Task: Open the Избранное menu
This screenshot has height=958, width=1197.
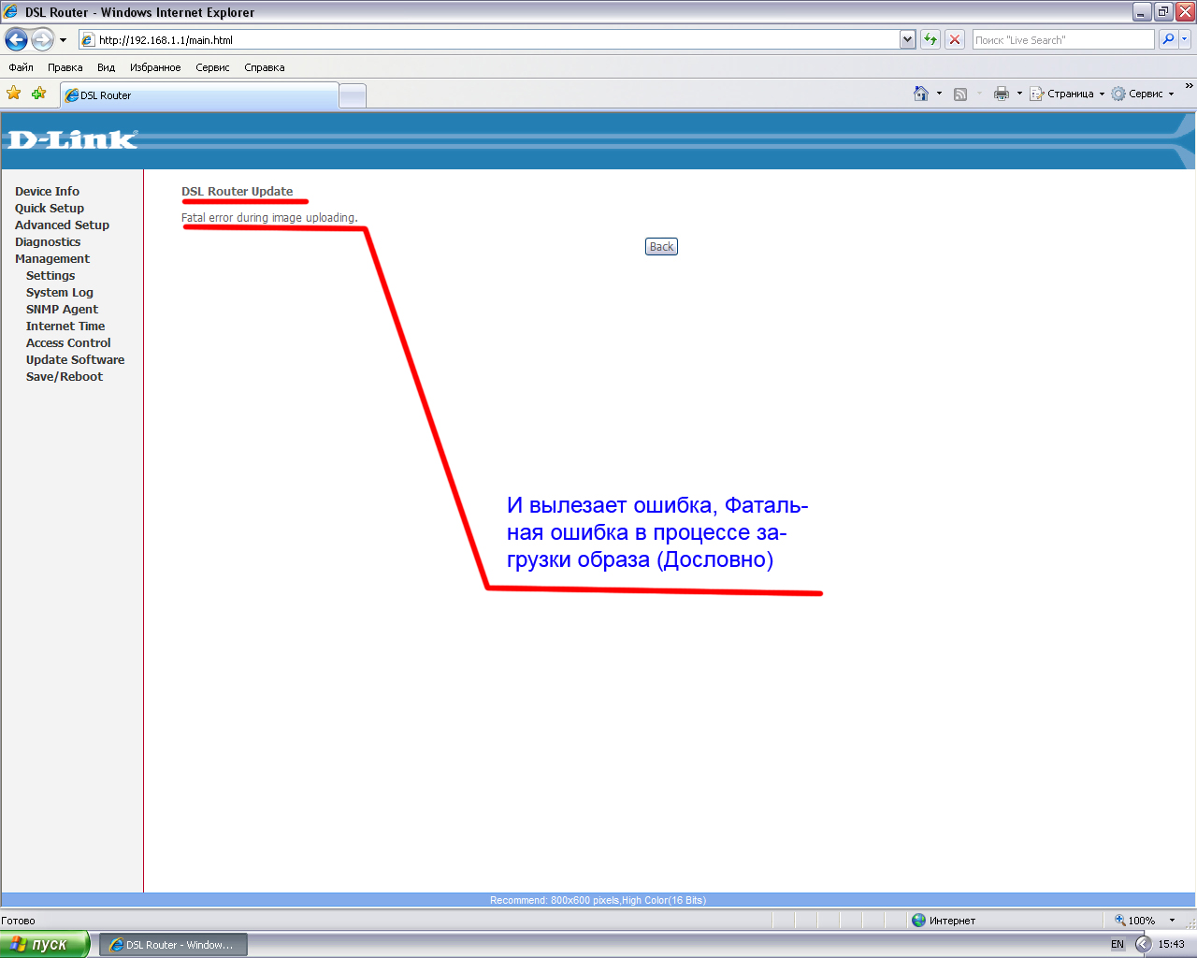Action: (155, 67)
